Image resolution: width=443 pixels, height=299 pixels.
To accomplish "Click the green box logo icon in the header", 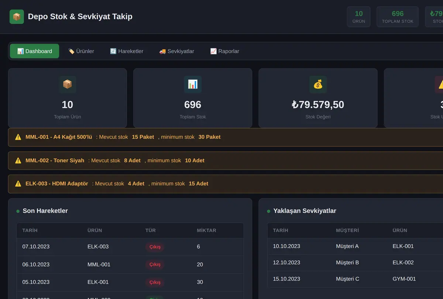I will (17, 17).
